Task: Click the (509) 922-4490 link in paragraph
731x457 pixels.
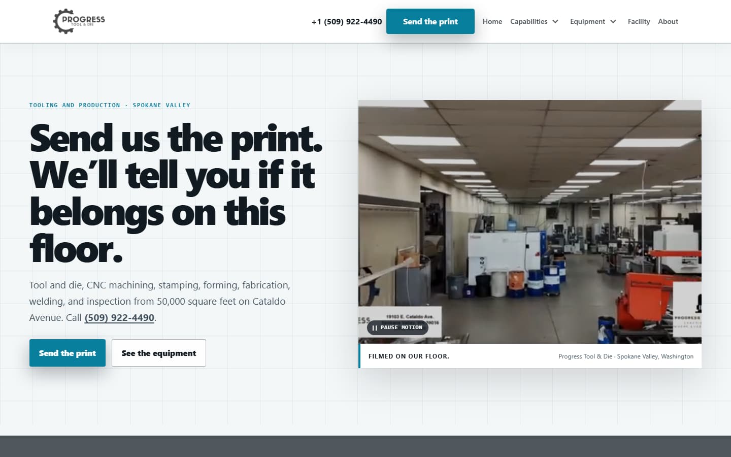Action: coord(119,317)
